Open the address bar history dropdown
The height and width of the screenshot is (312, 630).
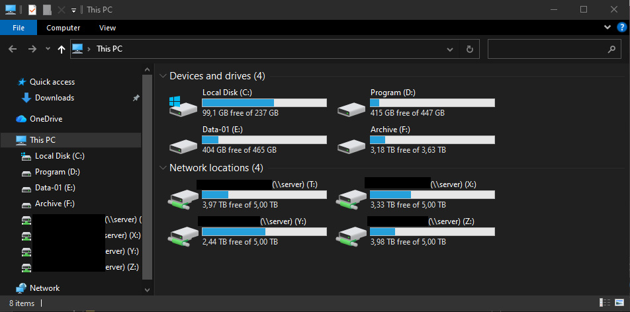tap(450, 50)
